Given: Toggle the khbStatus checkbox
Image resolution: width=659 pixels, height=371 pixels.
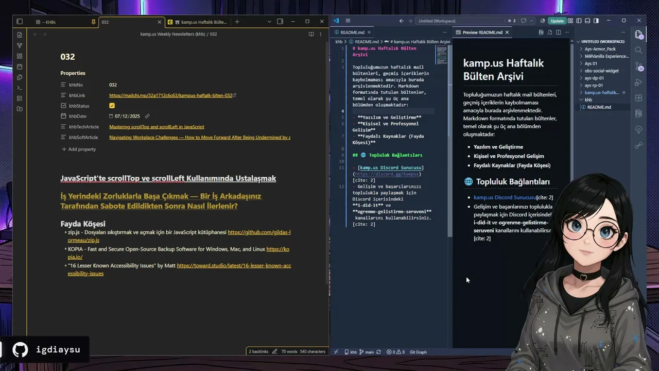Looking at the screenshot, I should (x=112, y=106).
